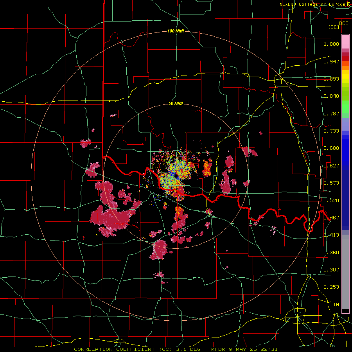Click the 0.467 scale value
Screen dimensions: 352x352
(x=331, y=218)
